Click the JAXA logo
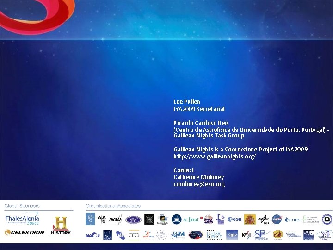The height and width of the screenshot is (250, 333). coord(178,235)
